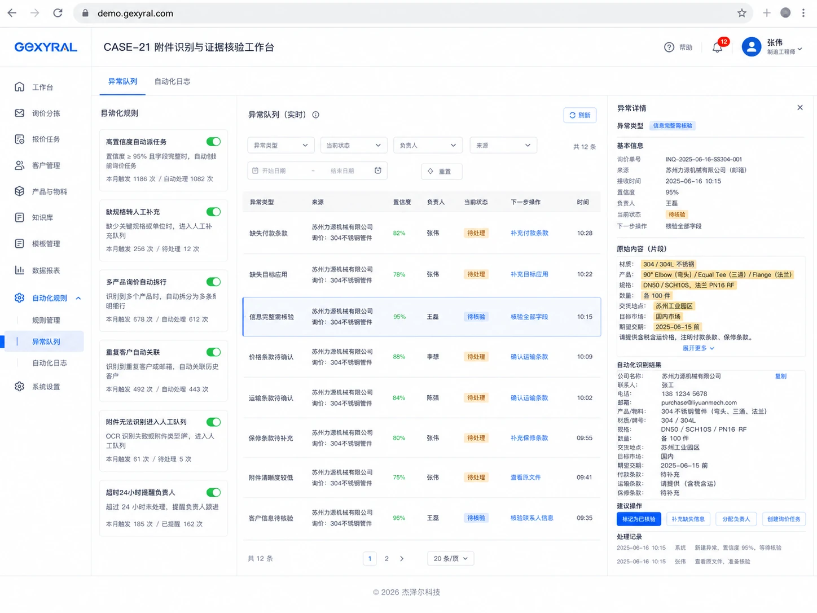Image resolution: width=817 pixels, height=613 pixels.
Task: Go to 报价任务 via its sidebar icon
Action: point(20,139)
